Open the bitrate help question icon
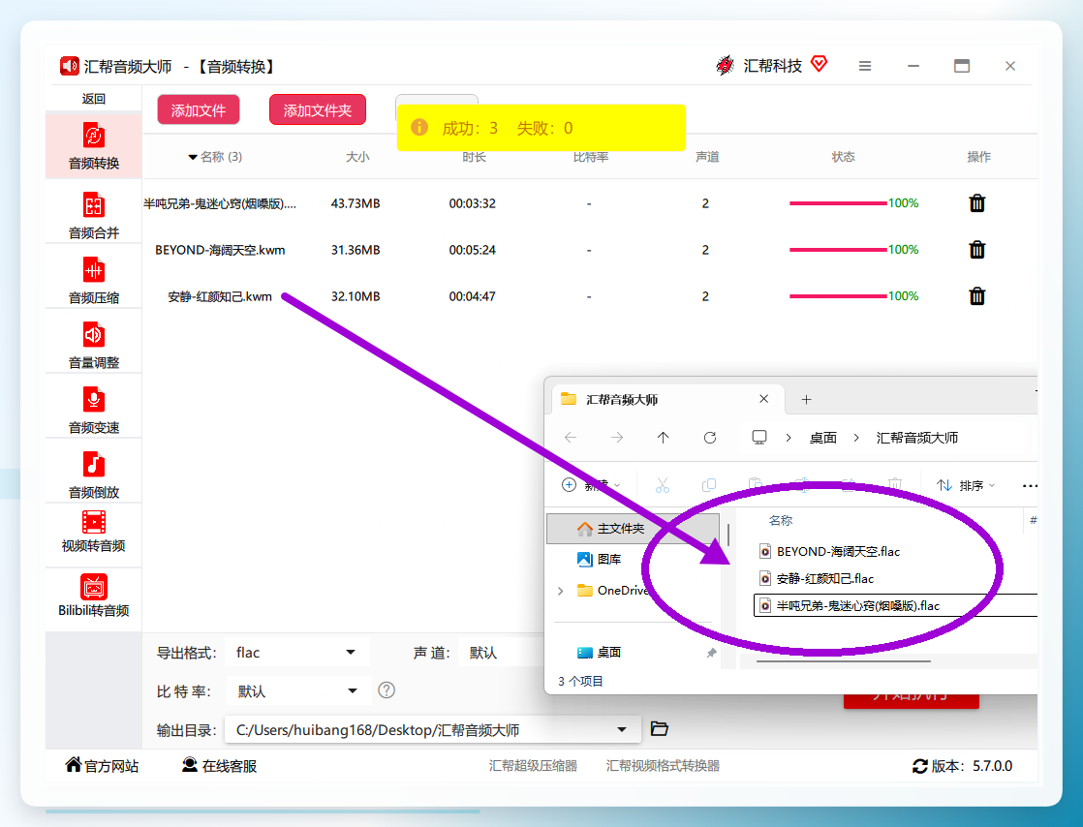Viewport: 1083px width, 827px height. (x=387, y=690)
